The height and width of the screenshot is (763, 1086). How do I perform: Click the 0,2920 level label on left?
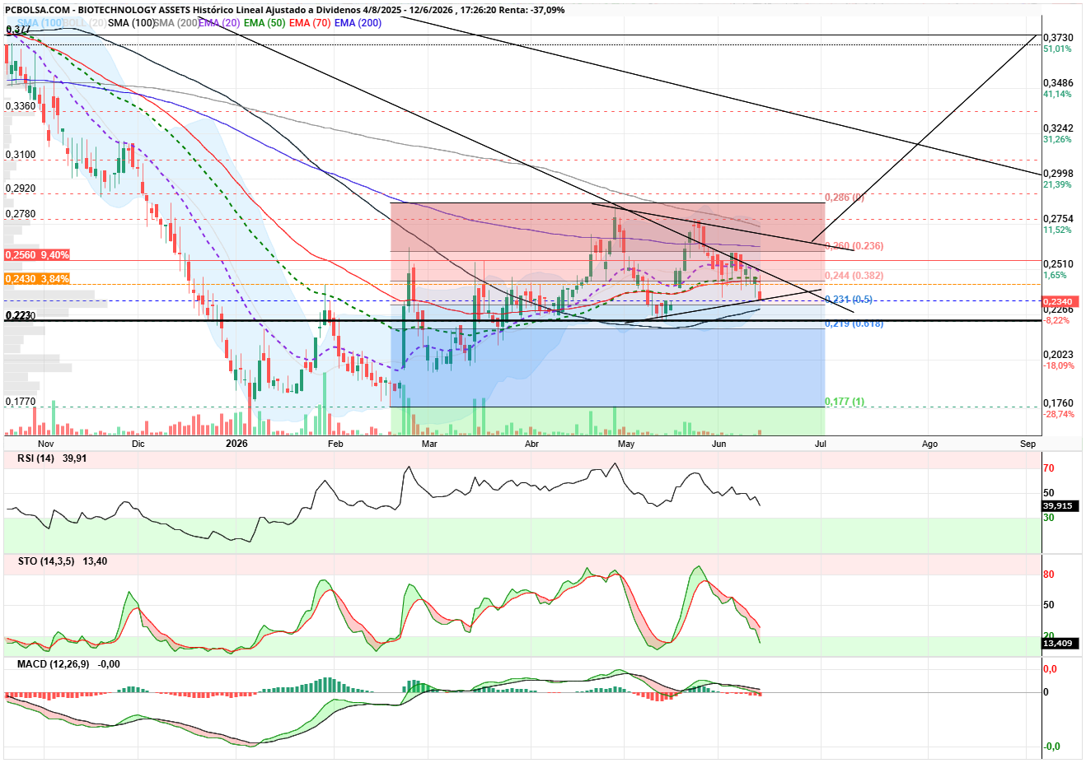21,188
